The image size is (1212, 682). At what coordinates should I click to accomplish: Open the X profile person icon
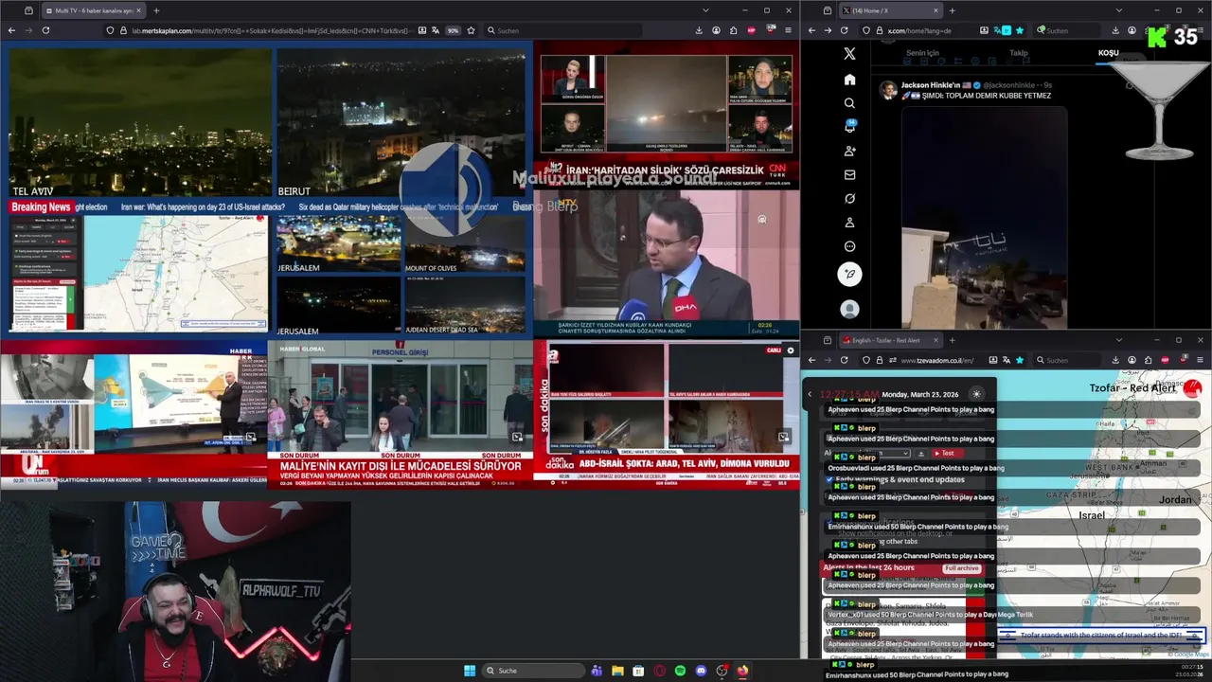pyautogui.click(x=849, y=223)
